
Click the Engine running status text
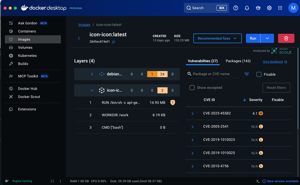coord(22,181)
